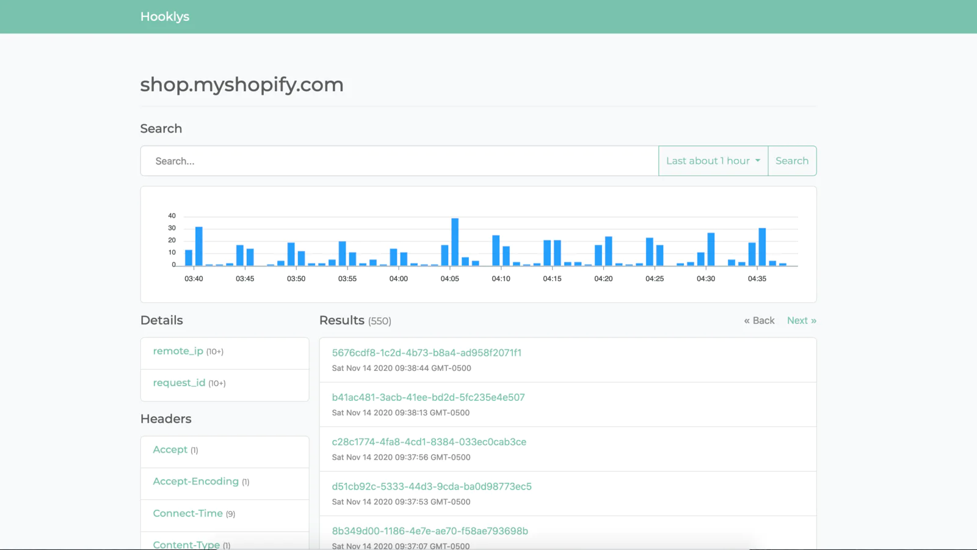
Task: Click the tall chart bar near 04:35
Action: pyautogui.click(x=762, y=247)
